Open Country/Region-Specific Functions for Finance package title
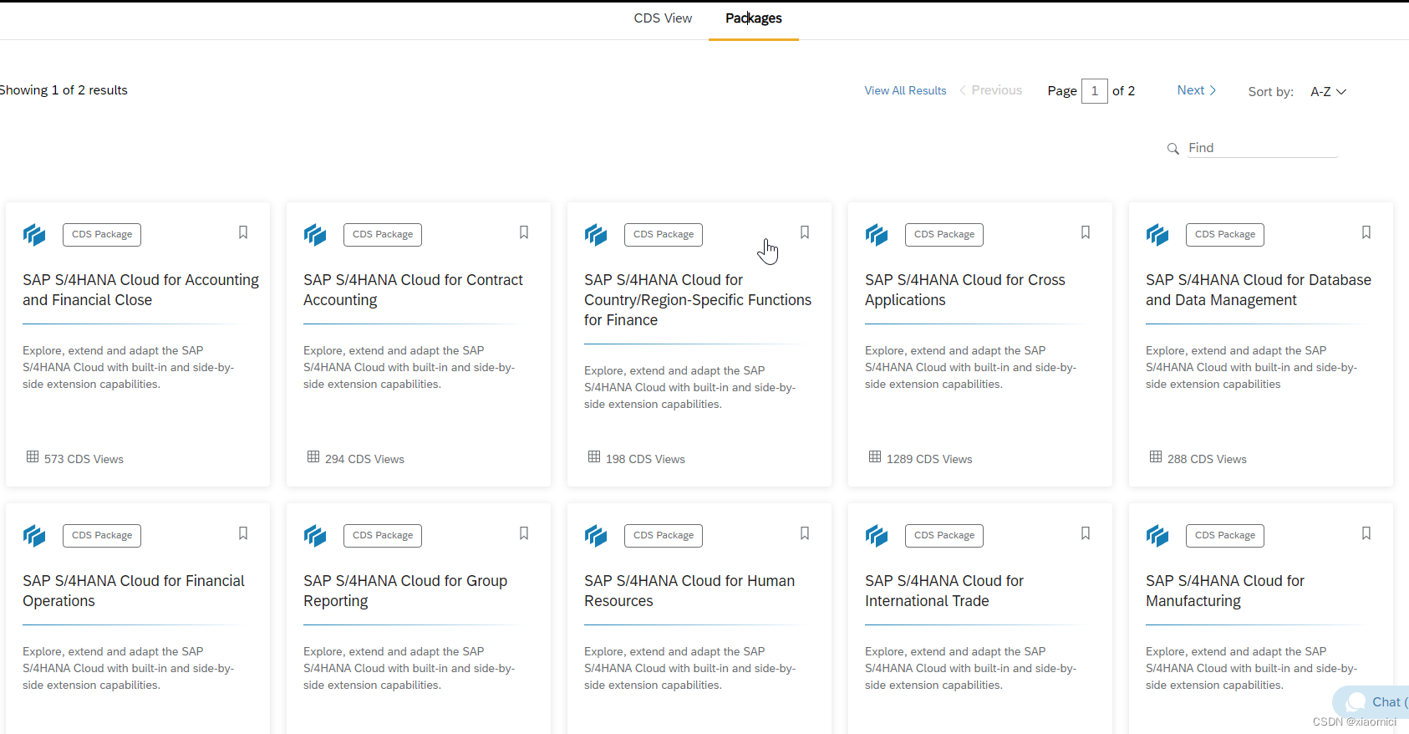Image resolution: width=1409 pixels, height=734 pixels. click(x=698, y=300)
